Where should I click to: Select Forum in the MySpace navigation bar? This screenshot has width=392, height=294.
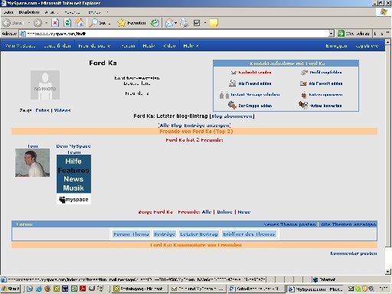coord(128,46)
